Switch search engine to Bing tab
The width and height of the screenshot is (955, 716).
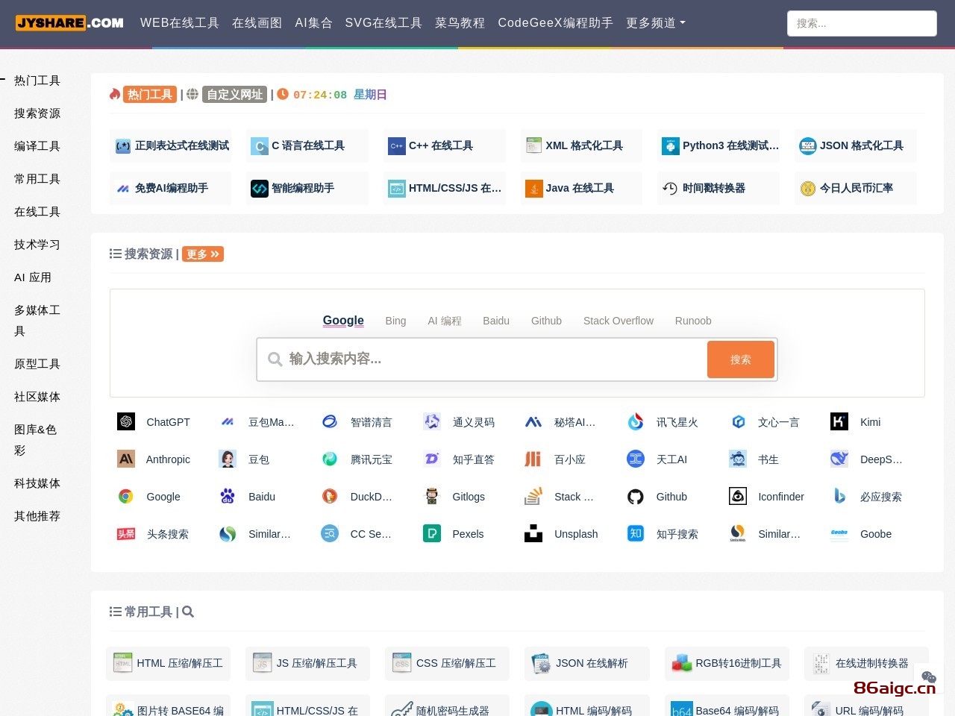[x=395, y=321]
